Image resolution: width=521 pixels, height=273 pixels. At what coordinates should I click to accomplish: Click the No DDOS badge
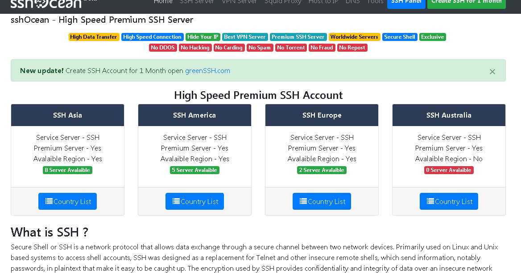point(163,48)
